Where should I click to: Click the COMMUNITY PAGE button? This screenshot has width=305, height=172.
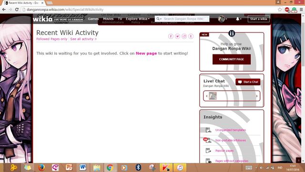tap(232, 59)
